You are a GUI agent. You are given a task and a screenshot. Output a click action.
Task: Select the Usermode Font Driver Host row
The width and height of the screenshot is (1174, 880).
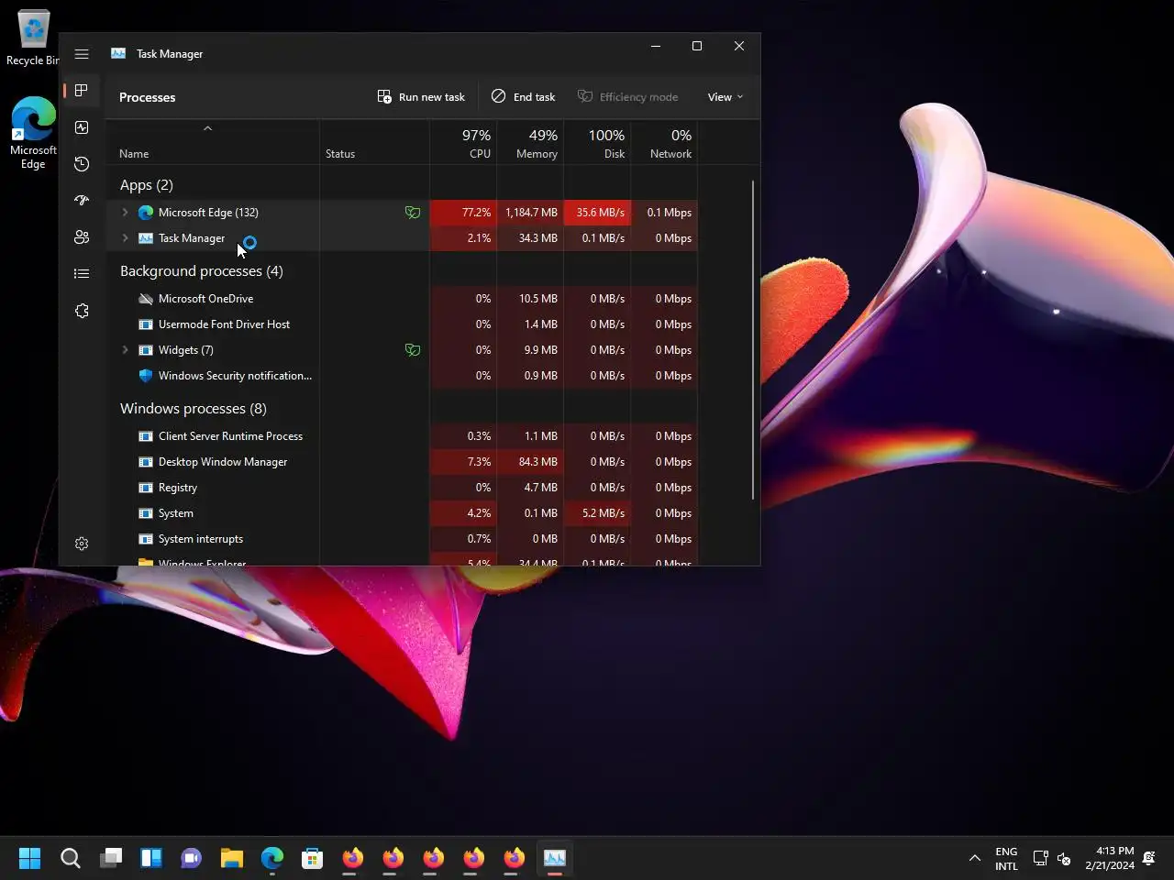402,324
